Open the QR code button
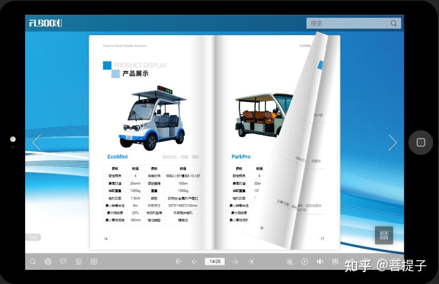This screenshot has width=439, height=284. [x=384, y=235]
